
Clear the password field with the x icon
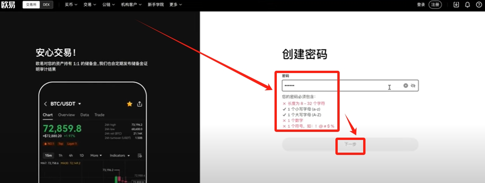coord(406,86)
